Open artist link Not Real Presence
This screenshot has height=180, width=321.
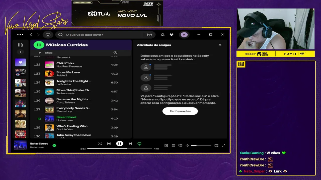coord(69,66)
